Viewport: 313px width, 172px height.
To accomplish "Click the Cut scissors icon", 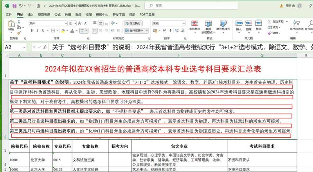I will pos(19,22).
